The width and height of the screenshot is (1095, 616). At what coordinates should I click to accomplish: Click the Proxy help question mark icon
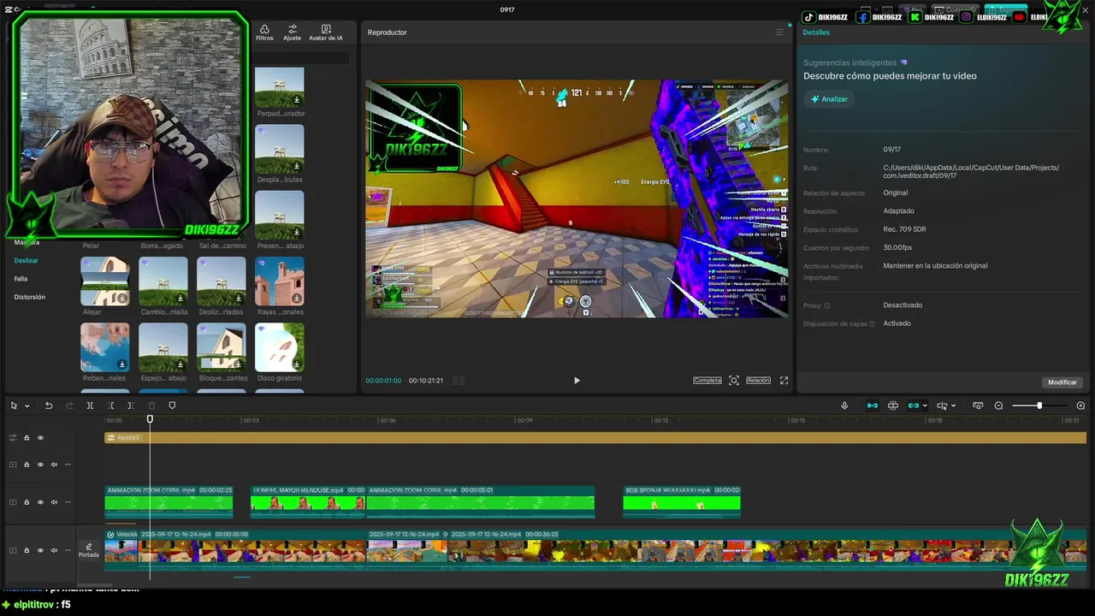tap(826, 305)
